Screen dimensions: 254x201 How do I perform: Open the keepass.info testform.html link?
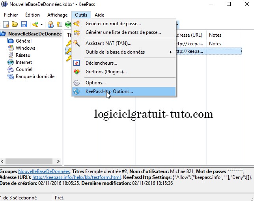coord(77,177)
